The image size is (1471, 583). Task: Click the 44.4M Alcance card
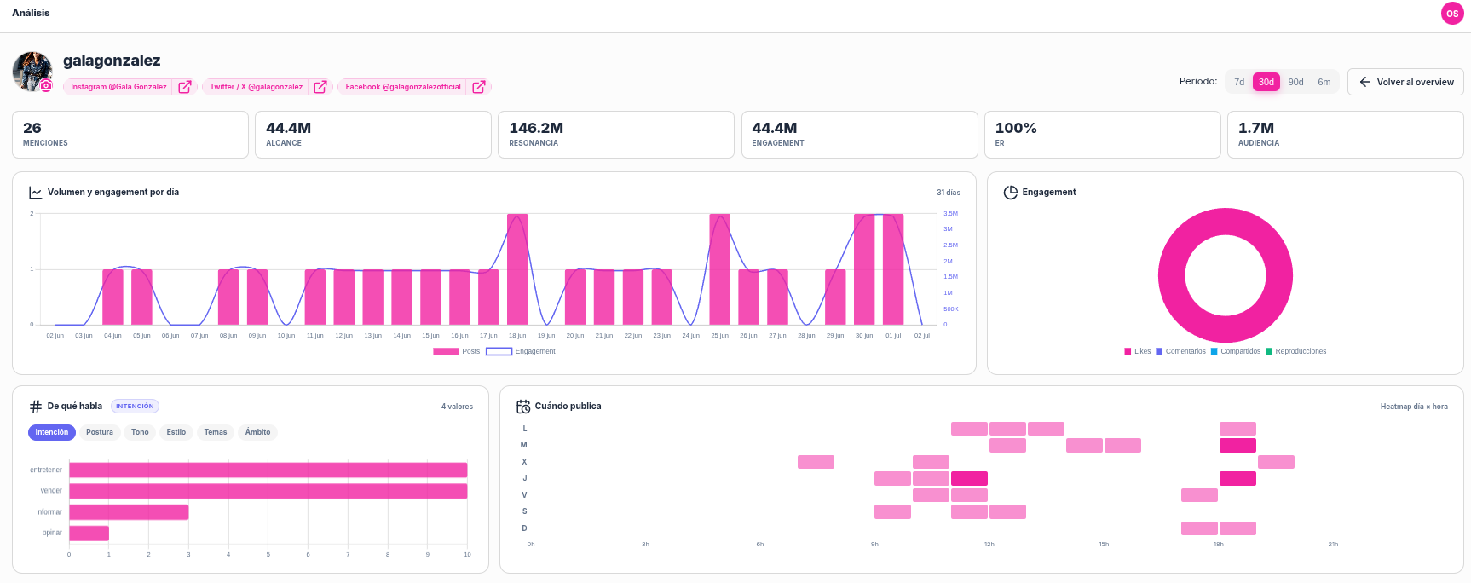point(373,135)
